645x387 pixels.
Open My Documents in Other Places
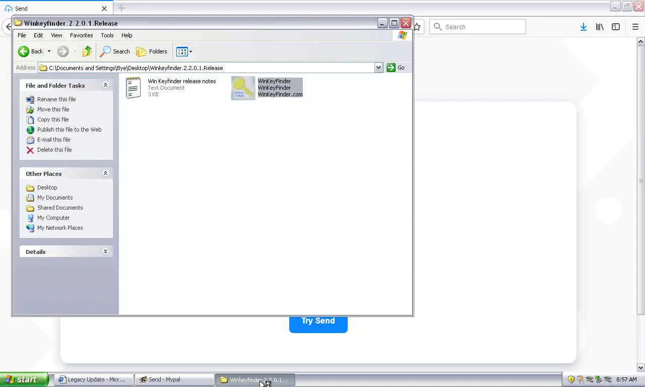(55, 198)
